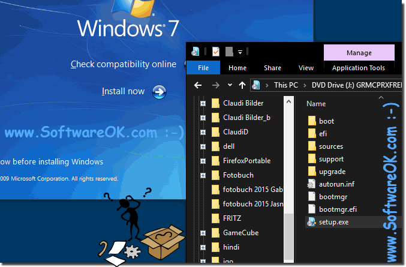Screen dimensions: 406x267
Task: Switch to the Share ribbon tab
Action: [272, 68]
